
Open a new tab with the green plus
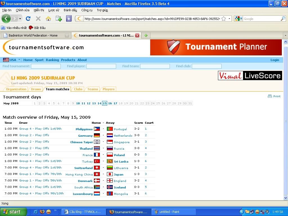coord(146,35)
